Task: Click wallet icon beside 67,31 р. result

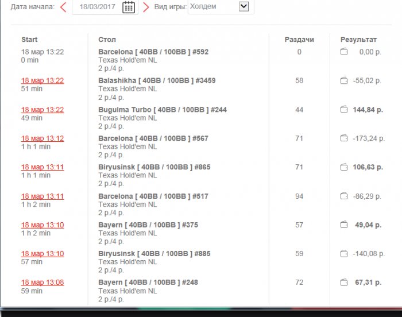Action: coord(344,283)
